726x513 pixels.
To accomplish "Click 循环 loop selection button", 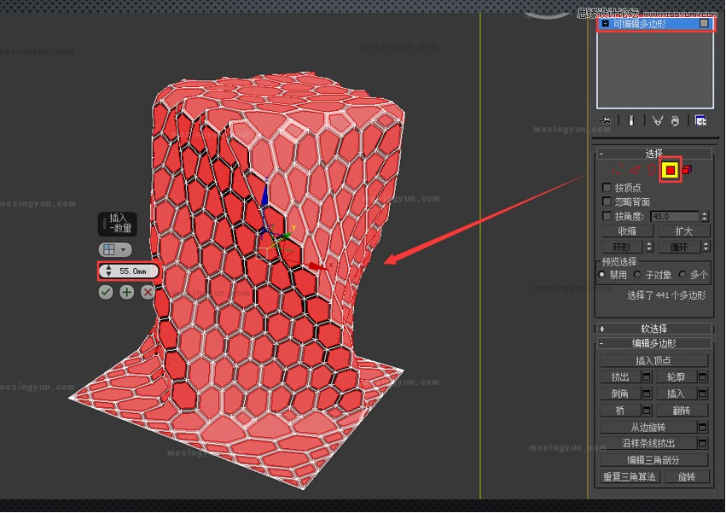I will 679,247.
